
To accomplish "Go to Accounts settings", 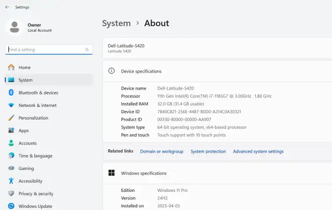I will pyautogui.click(x=49, y=143).
